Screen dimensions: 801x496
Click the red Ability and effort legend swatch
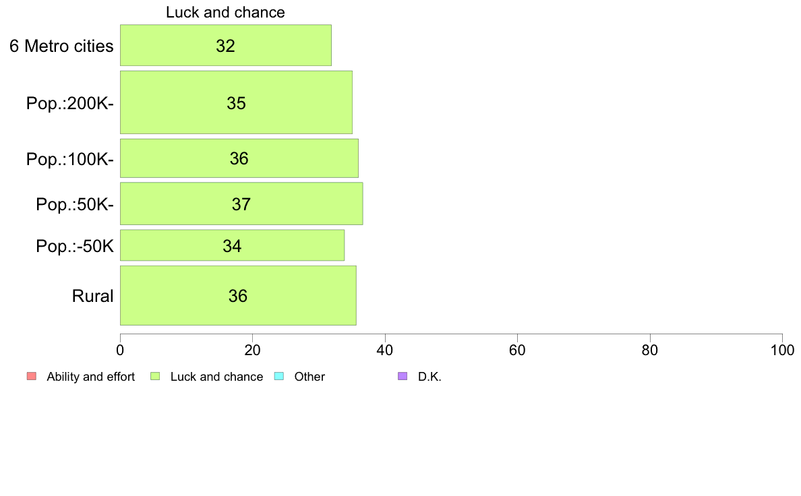pyautogui.click(x=32, y=377)
